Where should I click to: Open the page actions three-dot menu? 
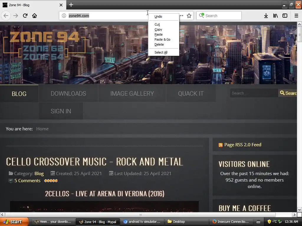[x=181, y=16]
